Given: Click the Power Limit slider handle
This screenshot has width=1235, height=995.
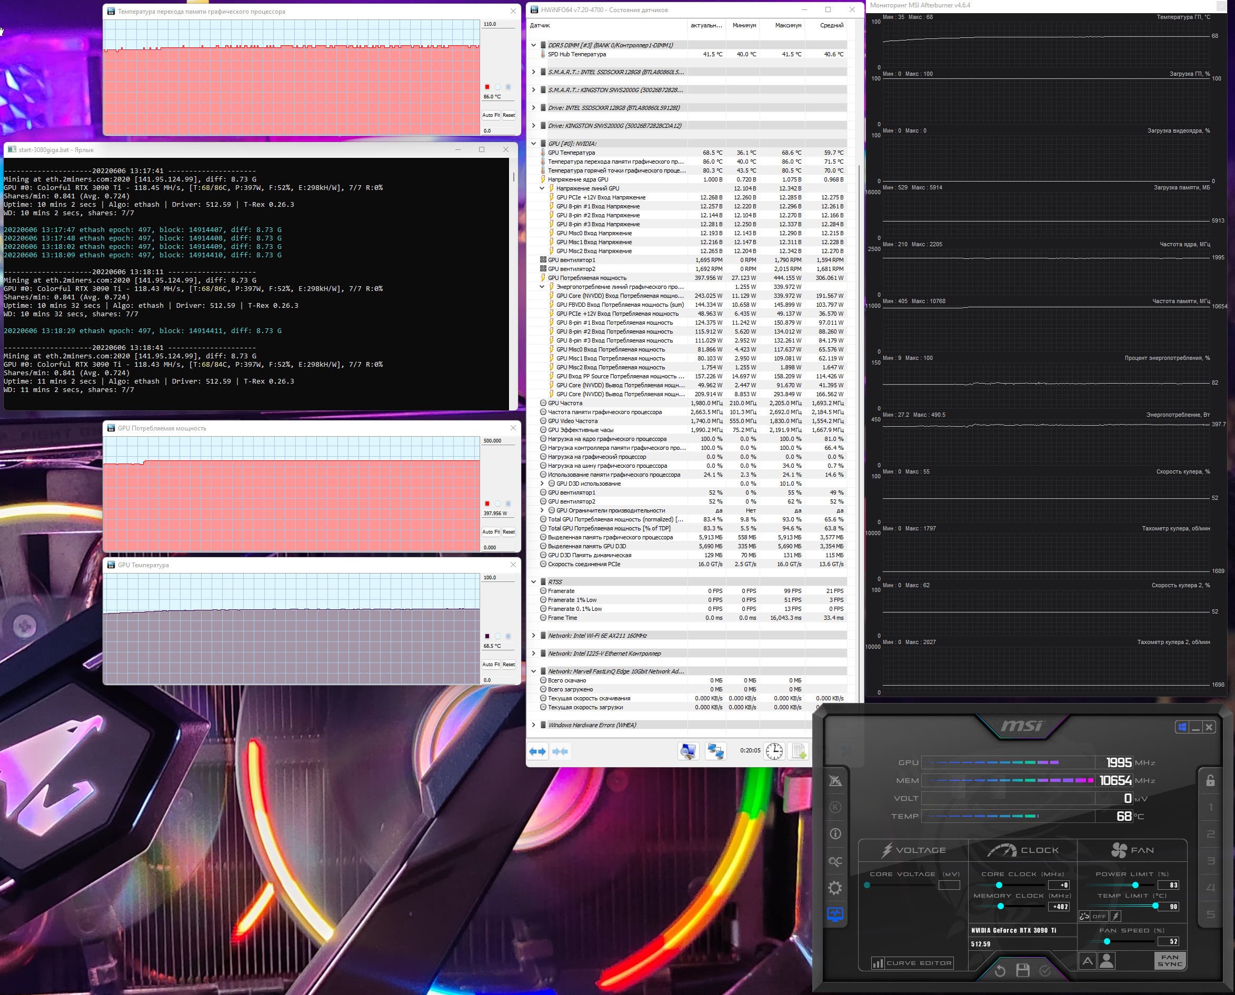Looking at the screenshot, I should [x=1135, y=885].
